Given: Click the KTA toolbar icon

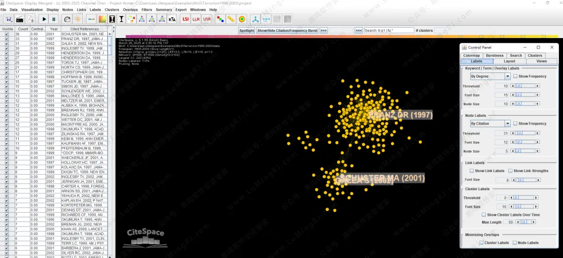Looking at the screenshot, I should [172, 19].
